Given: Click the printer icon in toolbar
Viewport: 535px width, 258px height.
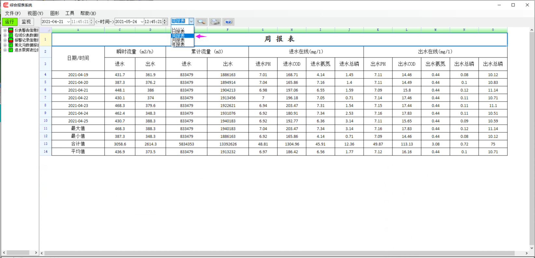Looking at the screenshot, I should pyautogui.click(x=215, y=22).
